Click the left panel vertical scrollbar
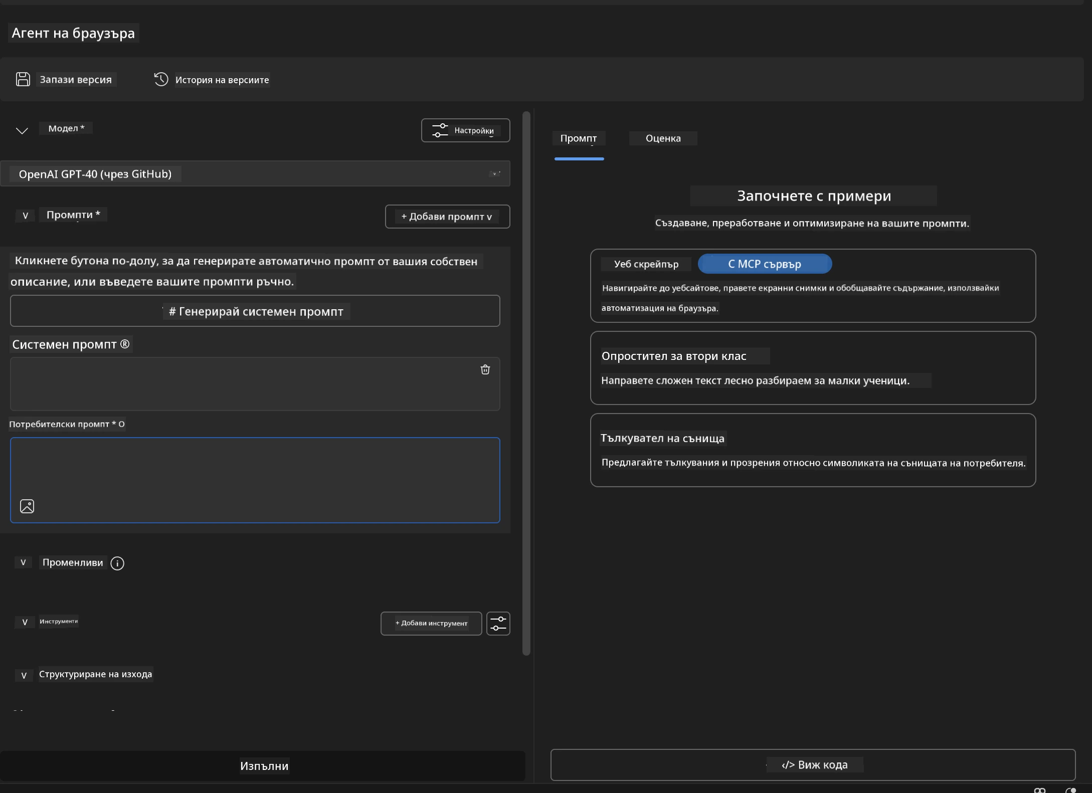 (x=526, y=383)
